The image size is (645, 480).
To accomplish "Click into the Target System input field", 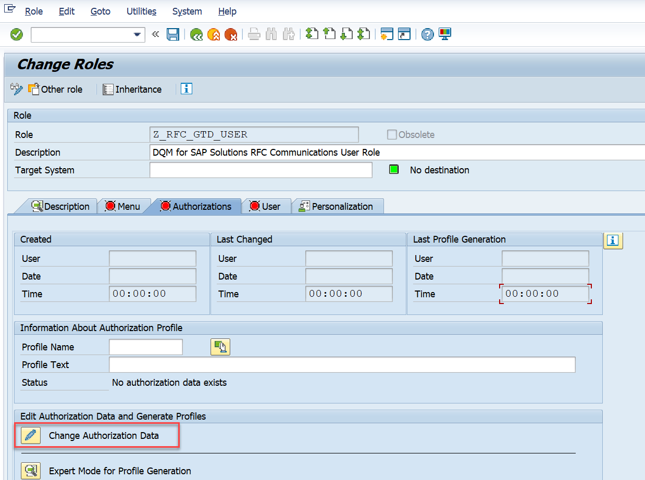I will pyautogui.click(x=261, y=170).
